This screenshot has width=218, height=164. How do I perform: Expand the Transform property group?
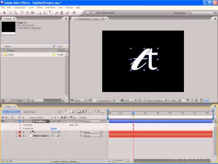click(20, 128)
